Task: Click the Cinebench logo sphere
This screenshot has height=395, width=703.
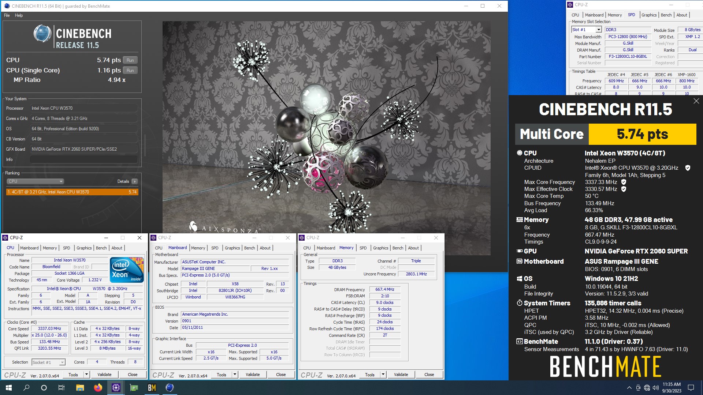Action: tap(42, 34)
